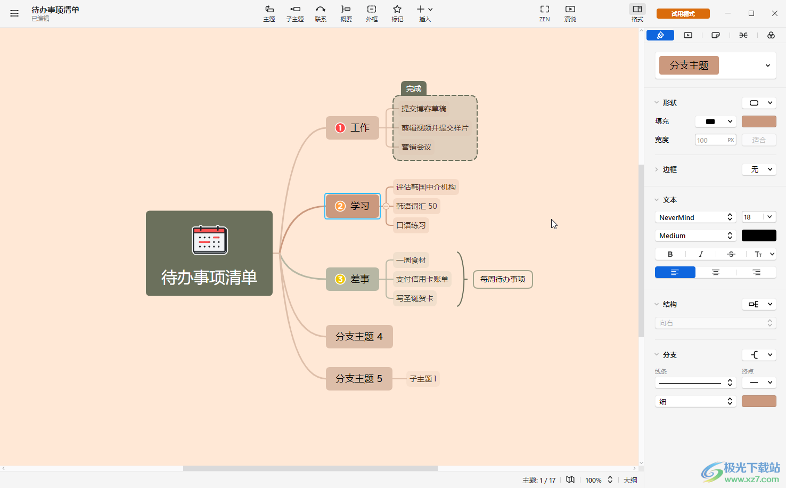Toggle italic text formatting
Image resolution: width=786 pixels, height=488 pixels.
pos(701,254)
